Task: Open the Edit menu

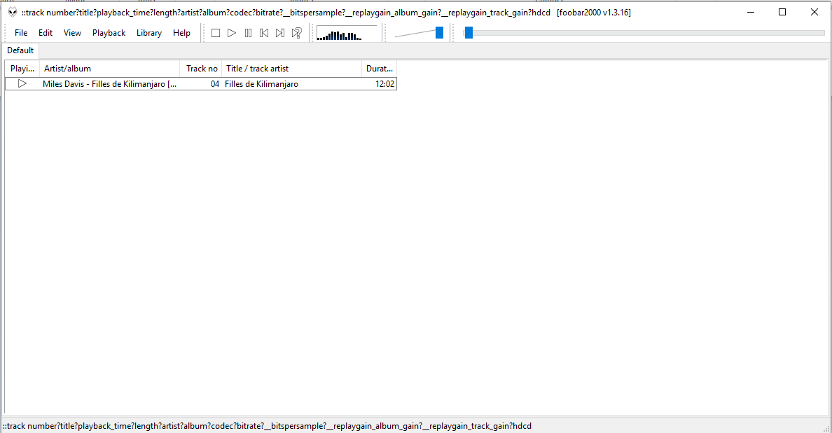Action: pyautogui.click(x=46, y=33)
